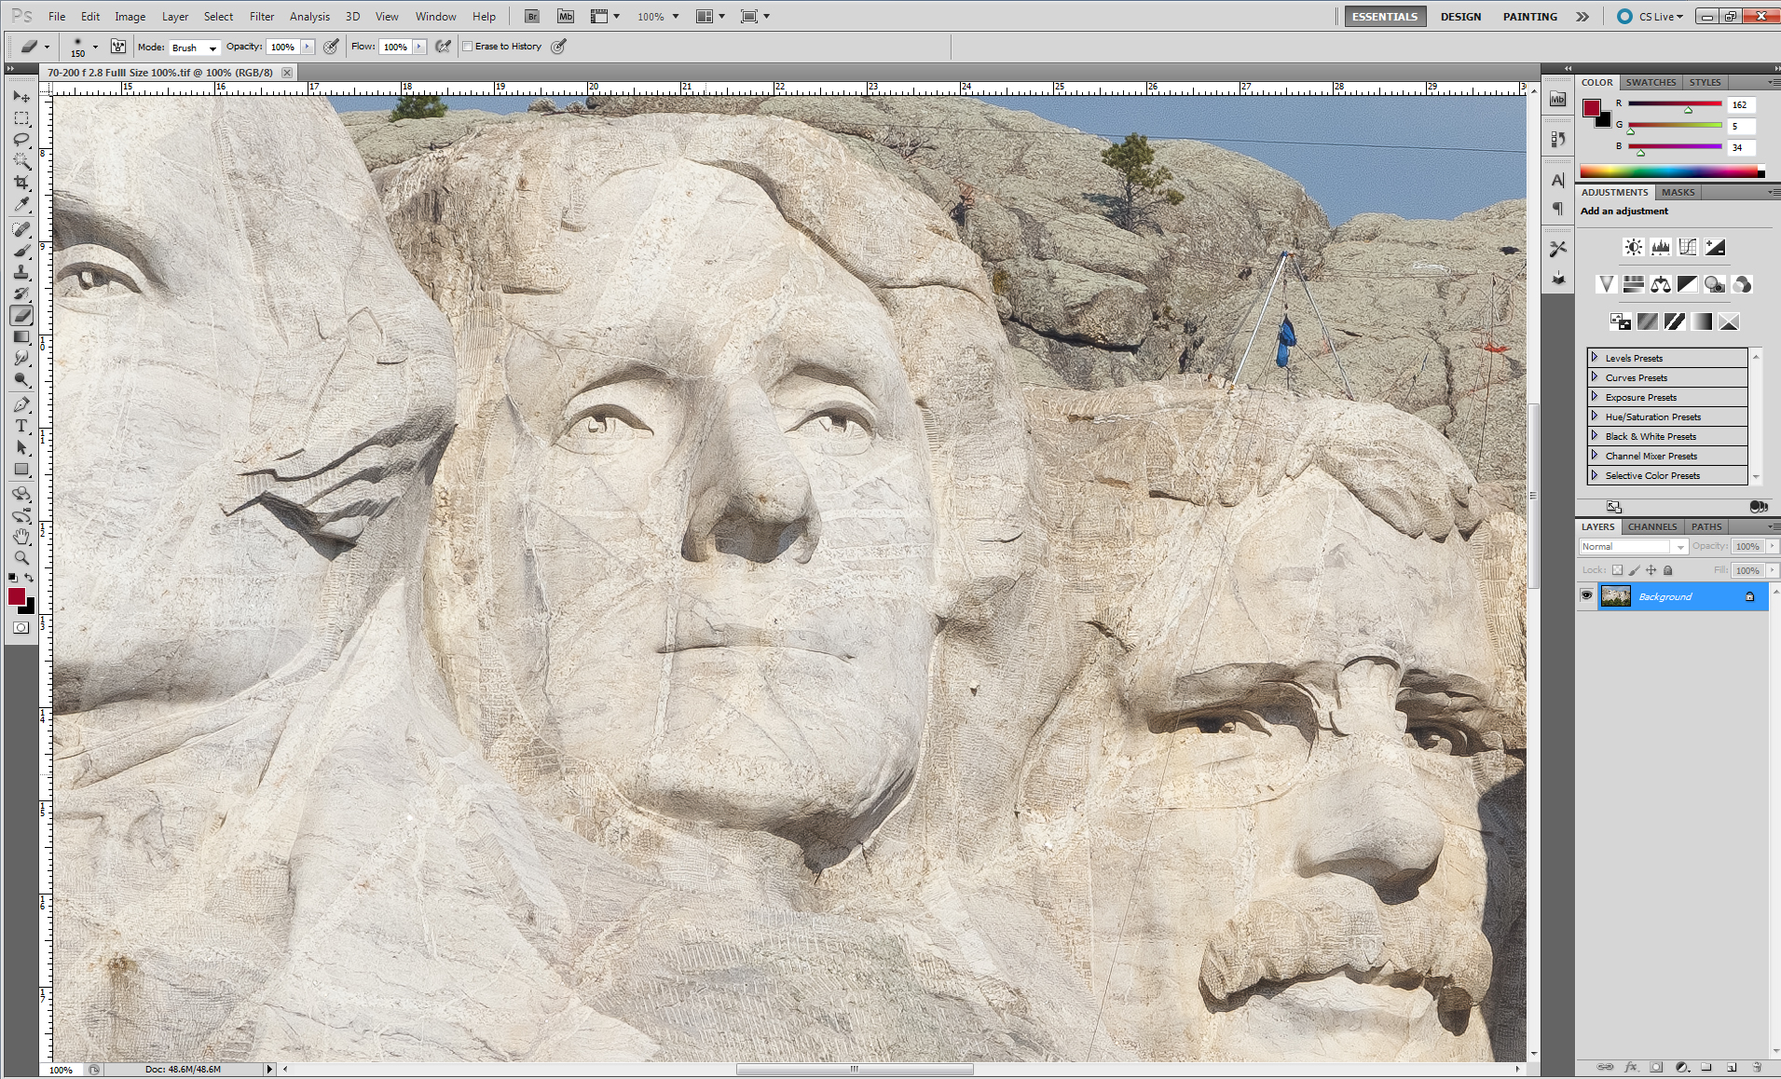
Task: Enable Erase to History checkbox
Action: click(x=468, y=47)
